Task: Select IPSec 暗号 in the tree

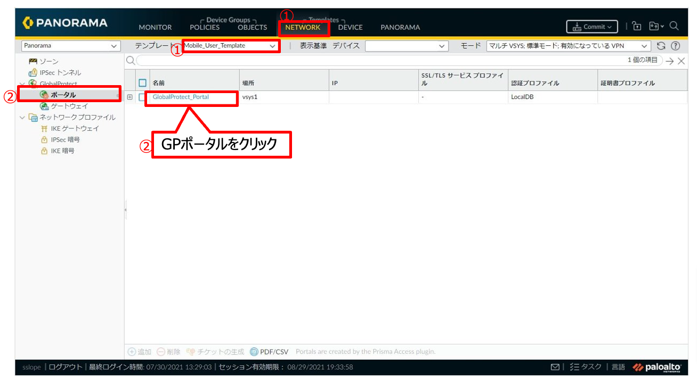Action: 65,140
